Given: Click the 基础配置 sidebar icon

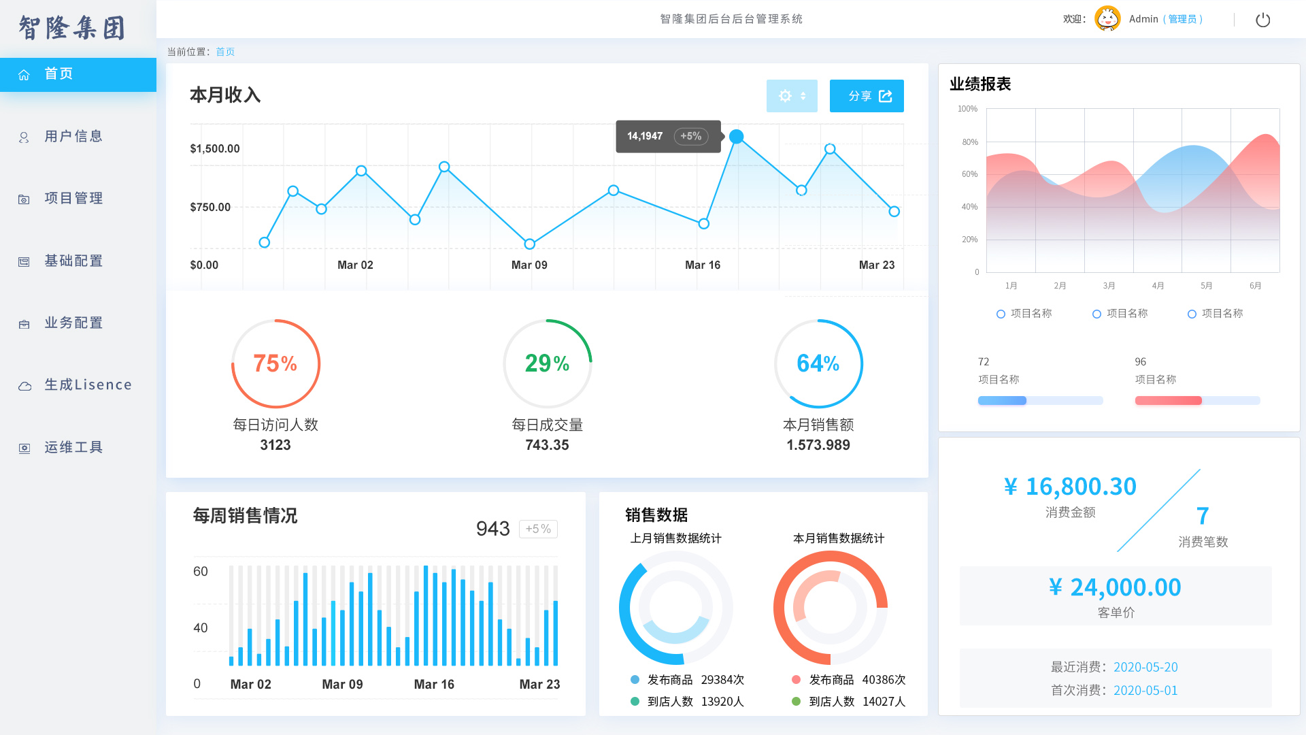Looking at the screenshot, I should [24, 262].
